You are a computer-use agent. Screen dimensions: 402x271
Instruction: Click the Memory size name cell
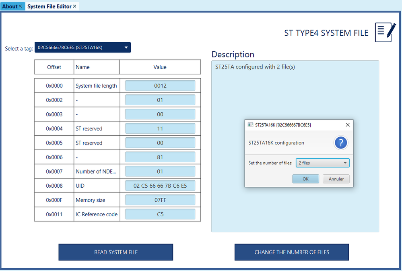pyautogui.click(x=97, y=200)
